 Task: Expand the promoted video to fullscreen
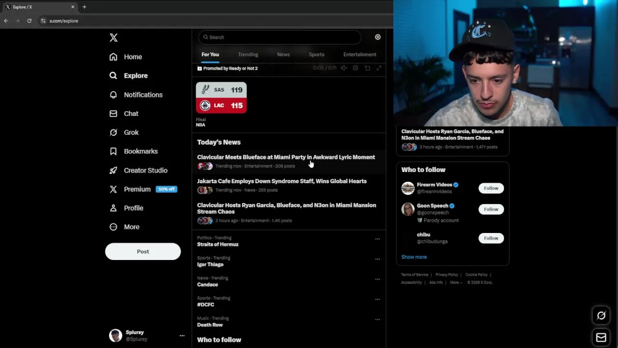tap(379, 68)
